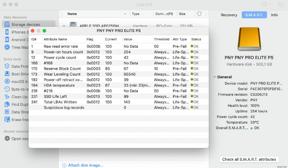The height and width of the screenshot is (168, 288).
Task: Click Health level 100% value
Action: (x=255, y=106)
